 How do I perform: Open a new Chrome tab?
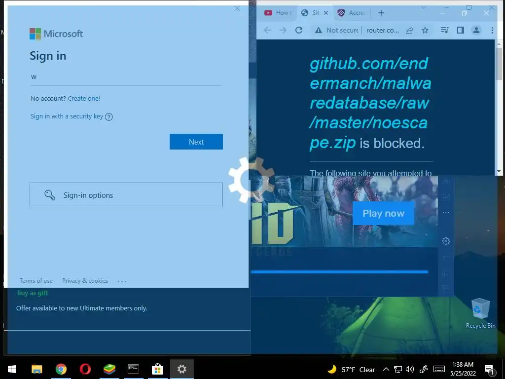(381, 13)
